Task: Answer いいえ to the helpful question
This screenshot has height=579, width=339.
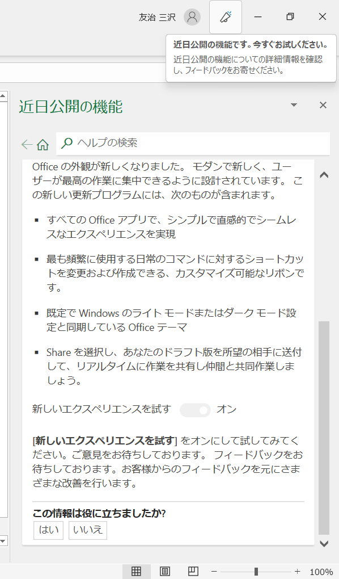Action: tap(88, 530)
